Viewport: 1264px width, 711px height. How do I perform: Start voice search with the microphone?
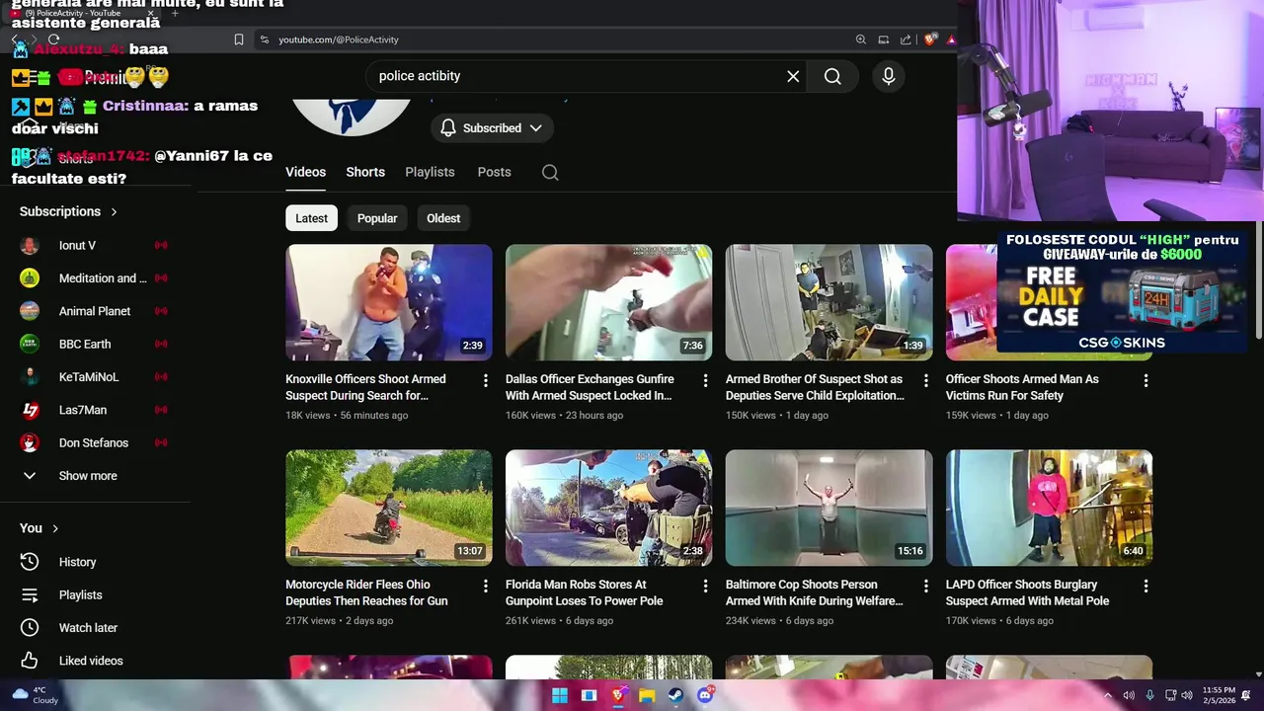pyautogui.click(x=889, y=76)
